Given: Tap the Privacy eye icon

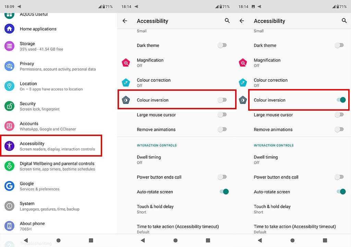Looking at the screenshot, I should (x=9, y=66).
